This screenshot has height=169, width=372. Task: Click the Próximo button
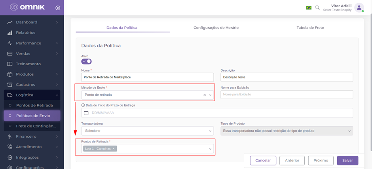[x=321, y=160]
